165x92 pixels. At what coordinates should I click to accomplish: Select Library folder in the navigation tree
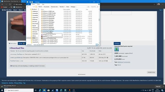click(x=34, y=36)
